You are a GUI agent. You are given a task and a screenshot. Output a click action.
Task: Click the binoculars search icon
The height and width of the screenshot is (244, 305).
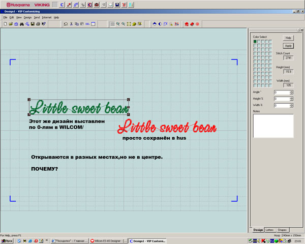tap(22, 24)
